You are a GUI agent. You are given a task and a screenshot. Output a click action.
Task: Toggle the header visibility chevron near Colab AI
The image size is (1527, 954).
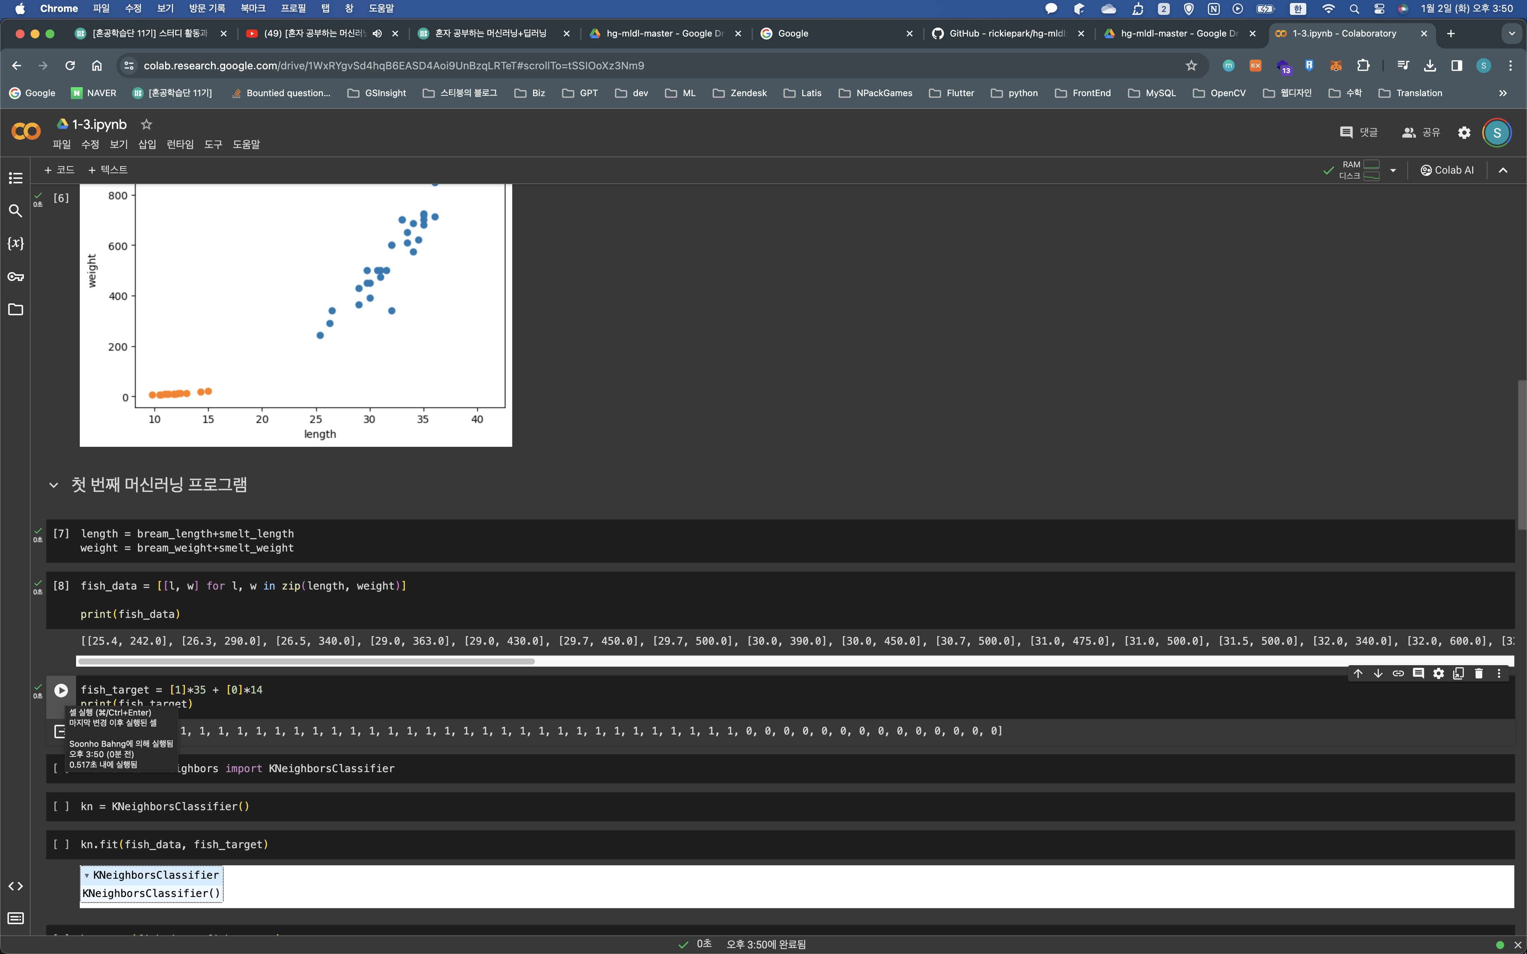(1503, 170)
